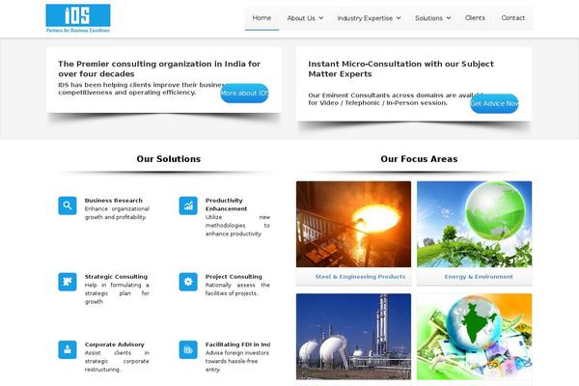This screenshot has width=579, height=386.
Task: Open the Home menu item
Action: (x=262, y=17)
